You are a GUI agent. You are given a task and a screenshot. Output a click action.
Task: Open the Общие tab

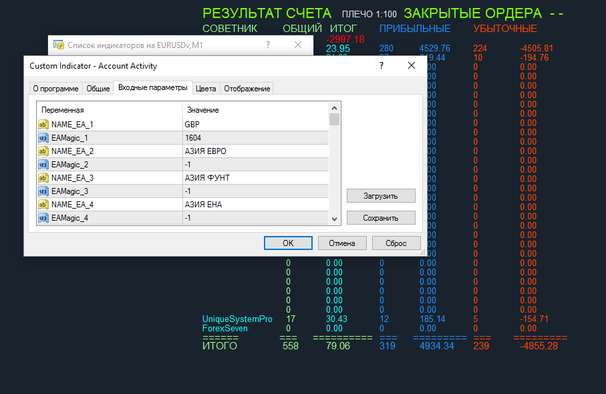(98, 89)
